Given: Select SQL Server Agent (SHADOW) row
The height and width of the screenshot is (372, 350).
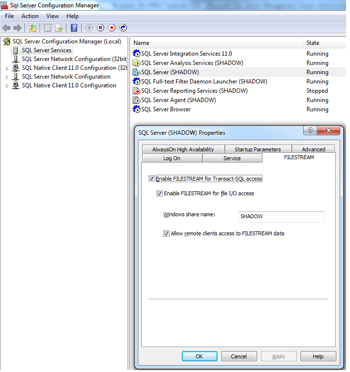Looking at the screenshot, I should (x=239, y=100).
